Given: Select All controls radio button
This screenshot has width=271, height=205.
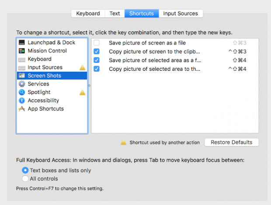Looking at the screenshot, I should [x=25, y=178].
